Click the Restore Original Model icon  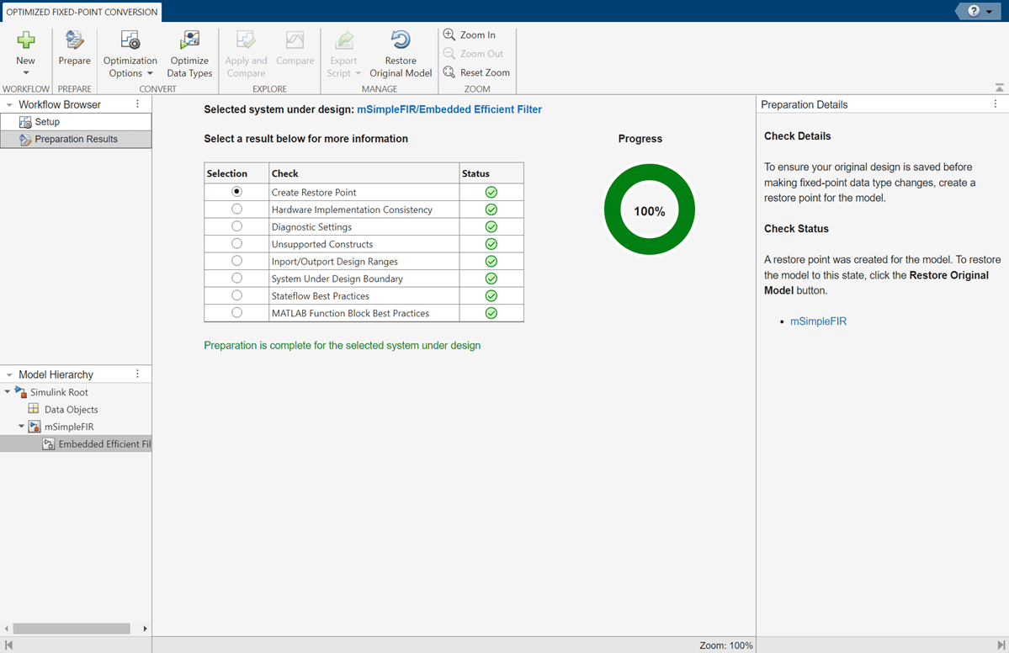pos(401,40)
